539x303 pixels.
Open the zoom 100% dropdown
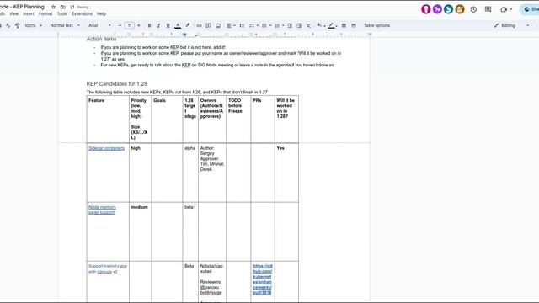click(x=33, y=25)
